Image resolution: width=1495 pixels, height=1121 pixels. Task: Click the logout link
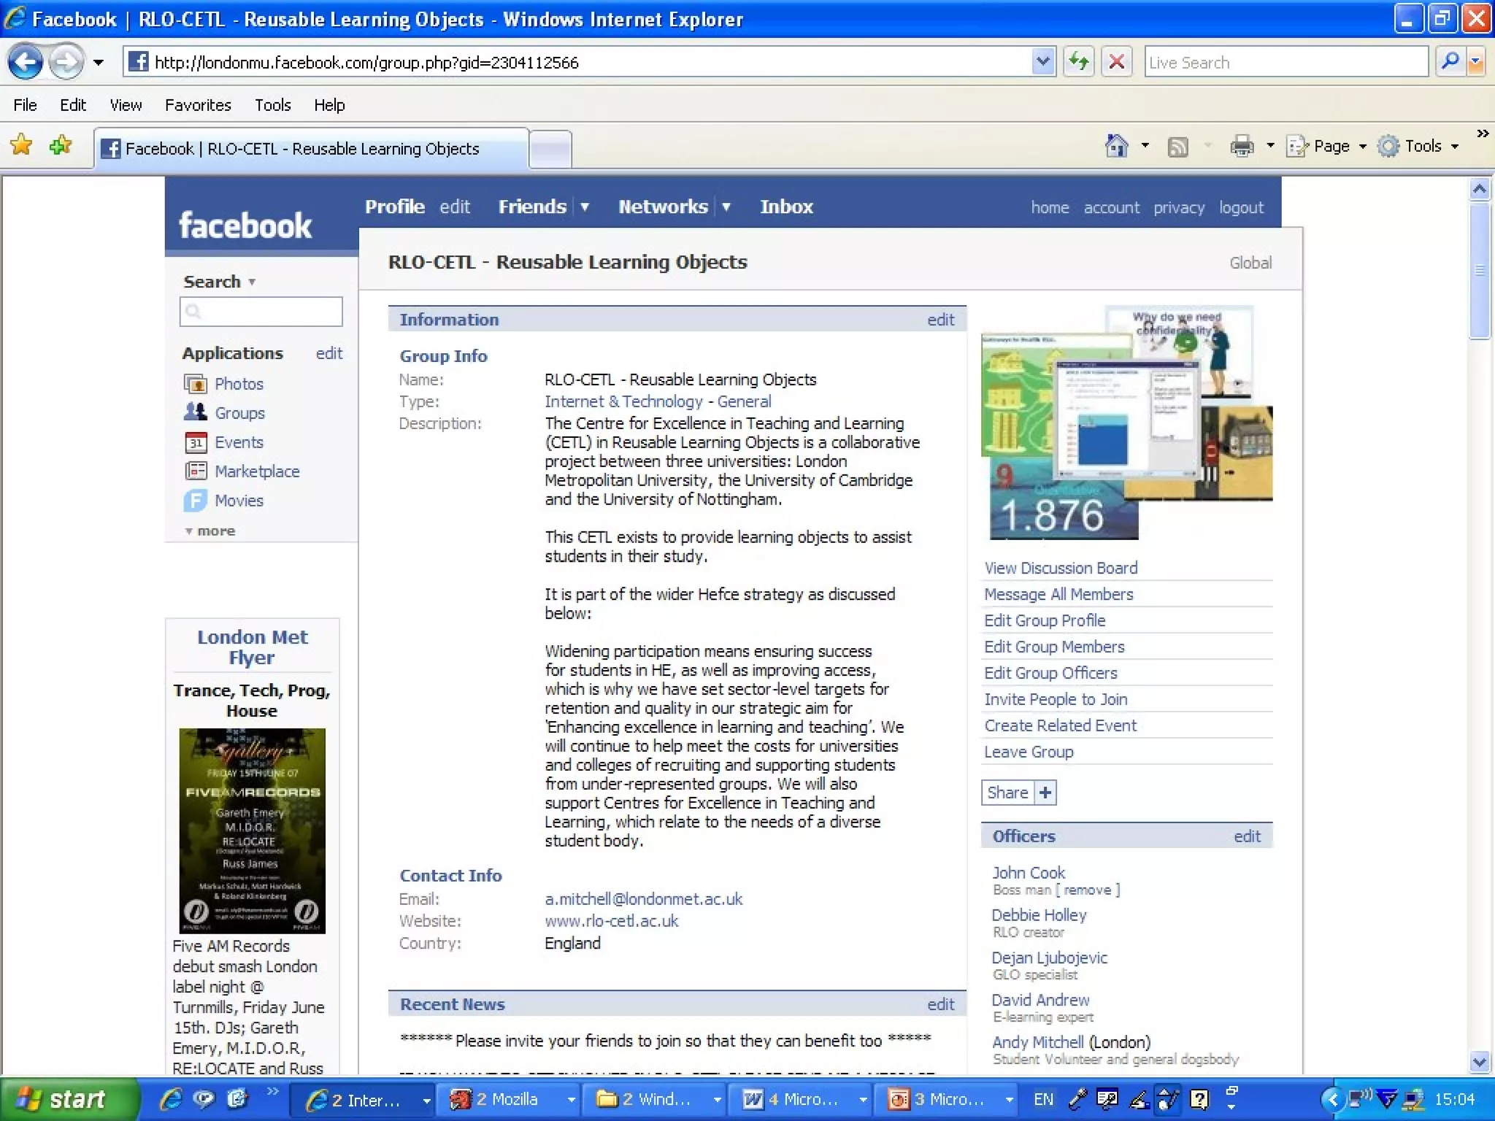[1241, 208]
